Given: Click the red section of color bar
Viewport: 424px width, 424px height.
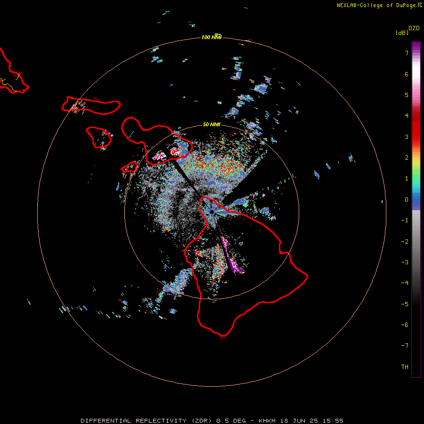Looking at the screenshot, I should tap(416, 127).
